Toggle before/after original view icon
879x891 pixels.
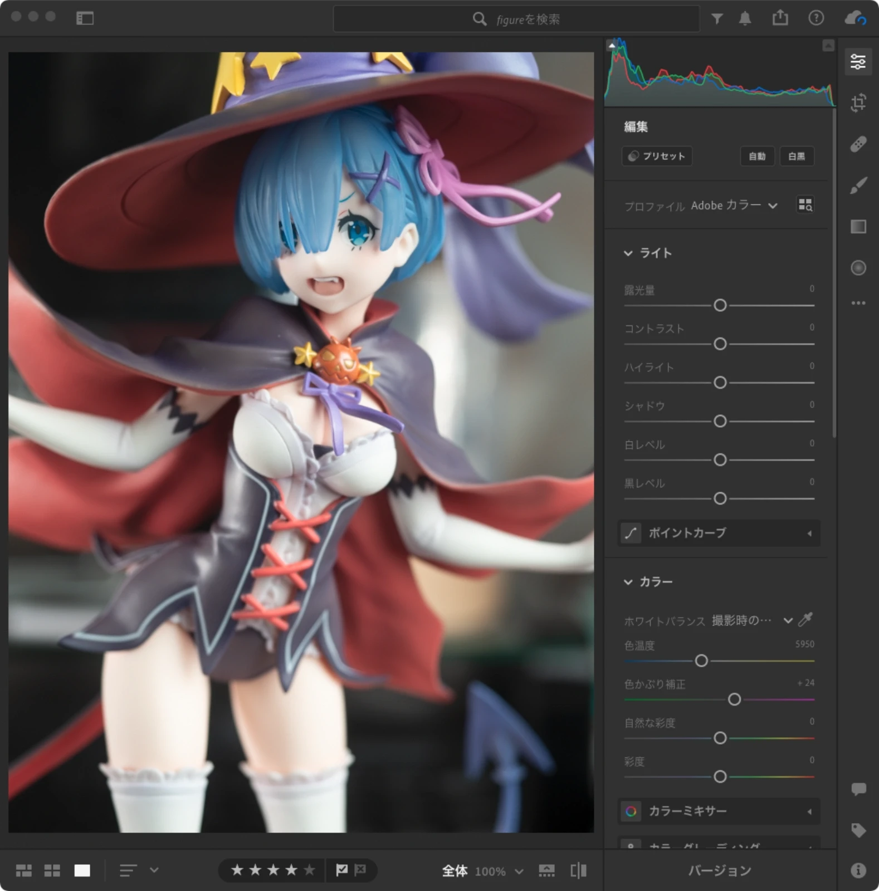coord(578,870)
